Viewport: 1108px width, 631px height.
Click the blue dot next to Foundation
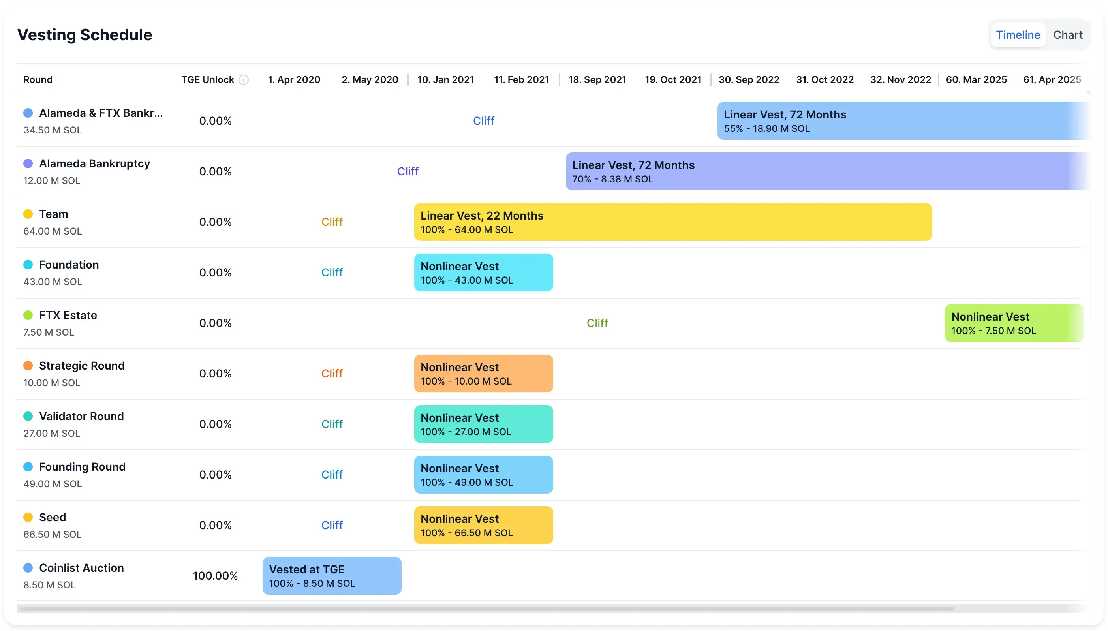(28, 264)
